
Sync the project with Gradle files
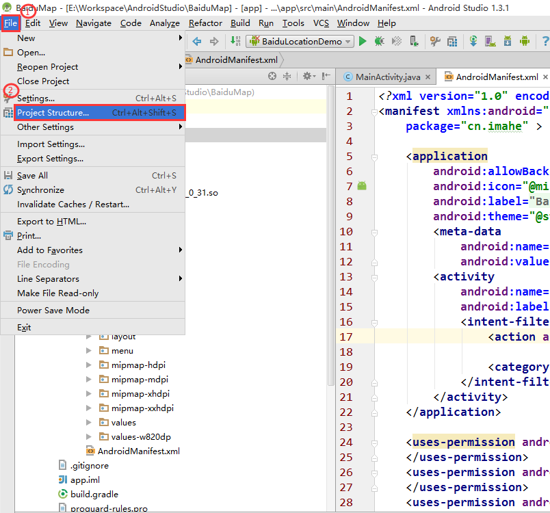[x=473, y=41]
